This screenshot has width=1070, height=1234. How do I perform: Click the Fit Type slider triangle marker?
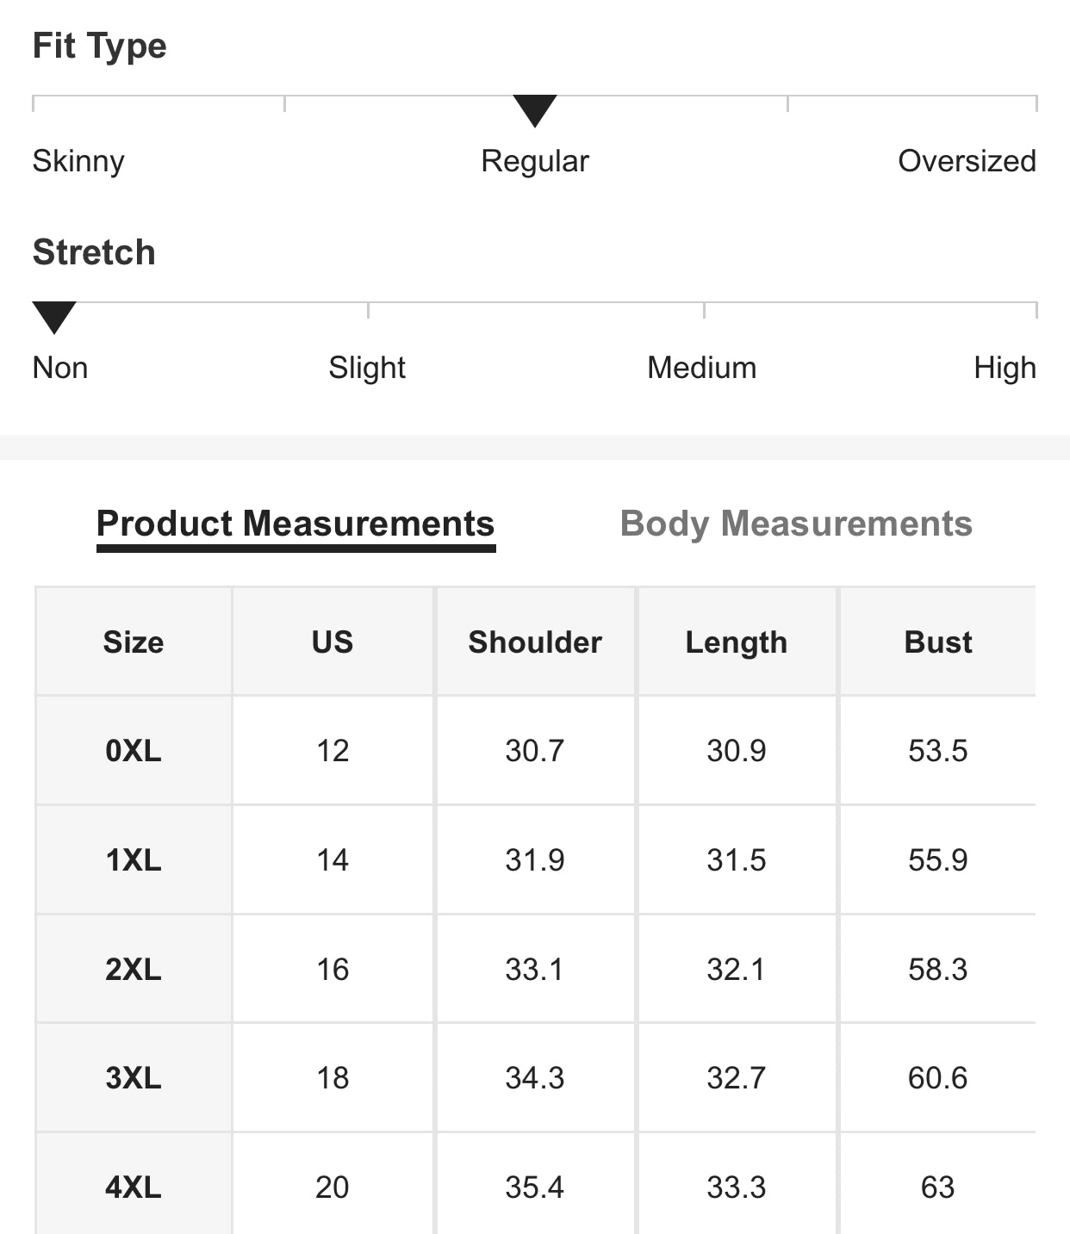[x=535, y=110]
